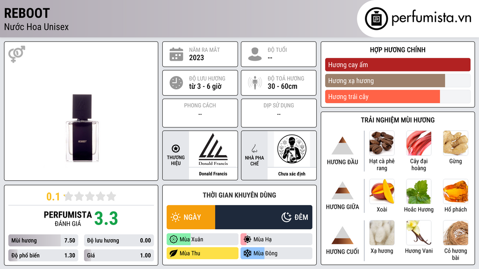Click the Reboot perfume bottle image
This screenshot has width=479, height=269.
tap(82, 128)
